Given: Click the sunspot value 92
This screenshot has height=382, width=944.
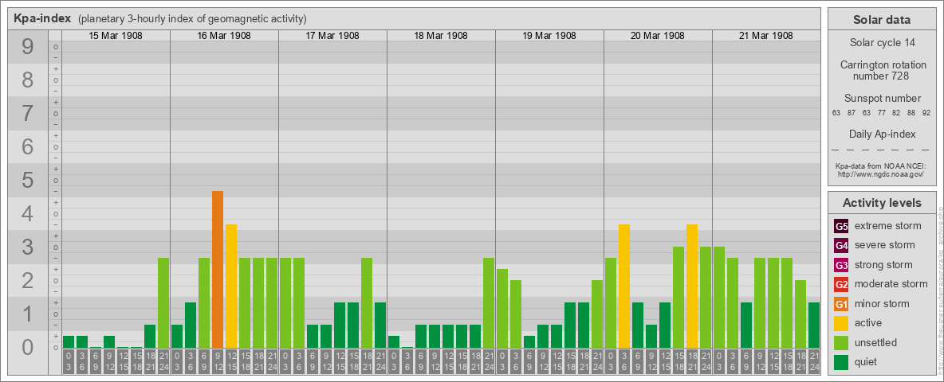Looking at the screenshot, I should click(x=926, y=114).
